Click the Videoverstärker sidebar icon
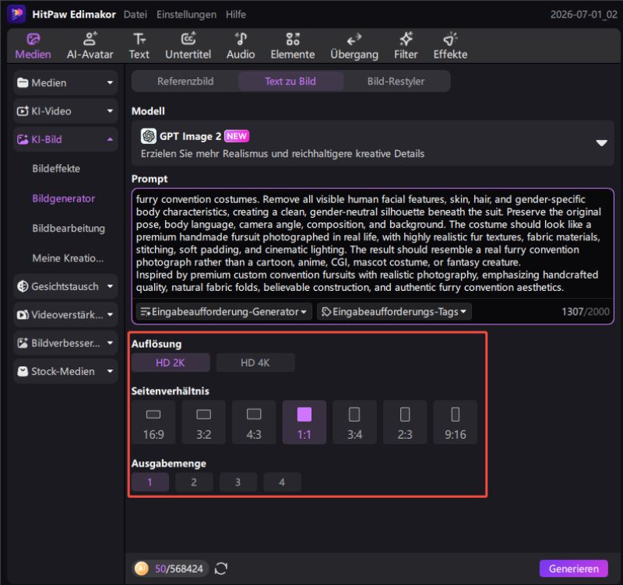The image size is (623, 585). tap(23, 315)
